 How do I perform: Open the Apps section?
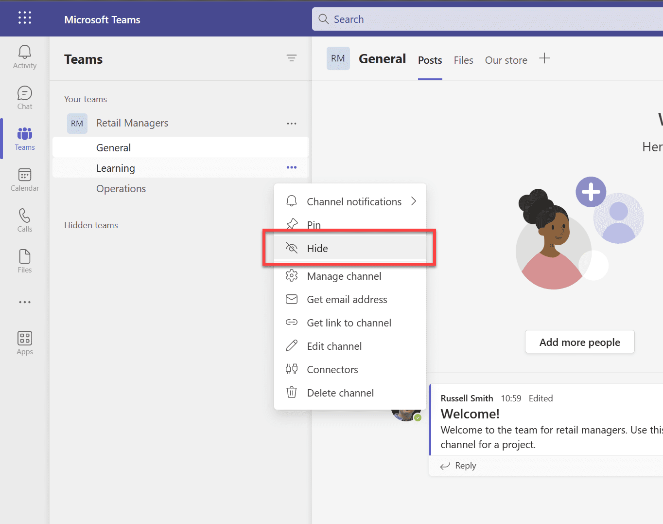click(x=24, y=342)
